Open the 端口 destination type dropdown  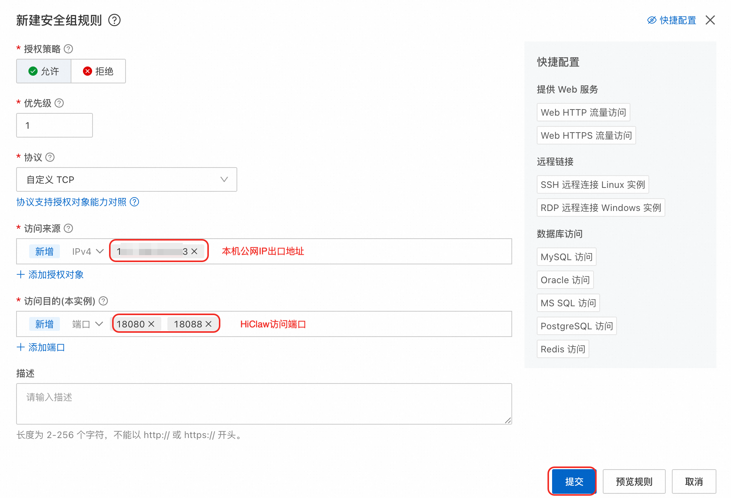(x=88, y=324)
